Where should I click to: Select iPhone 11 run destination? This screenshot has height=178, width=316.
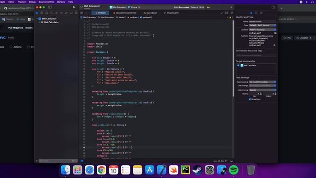(134, 7)
